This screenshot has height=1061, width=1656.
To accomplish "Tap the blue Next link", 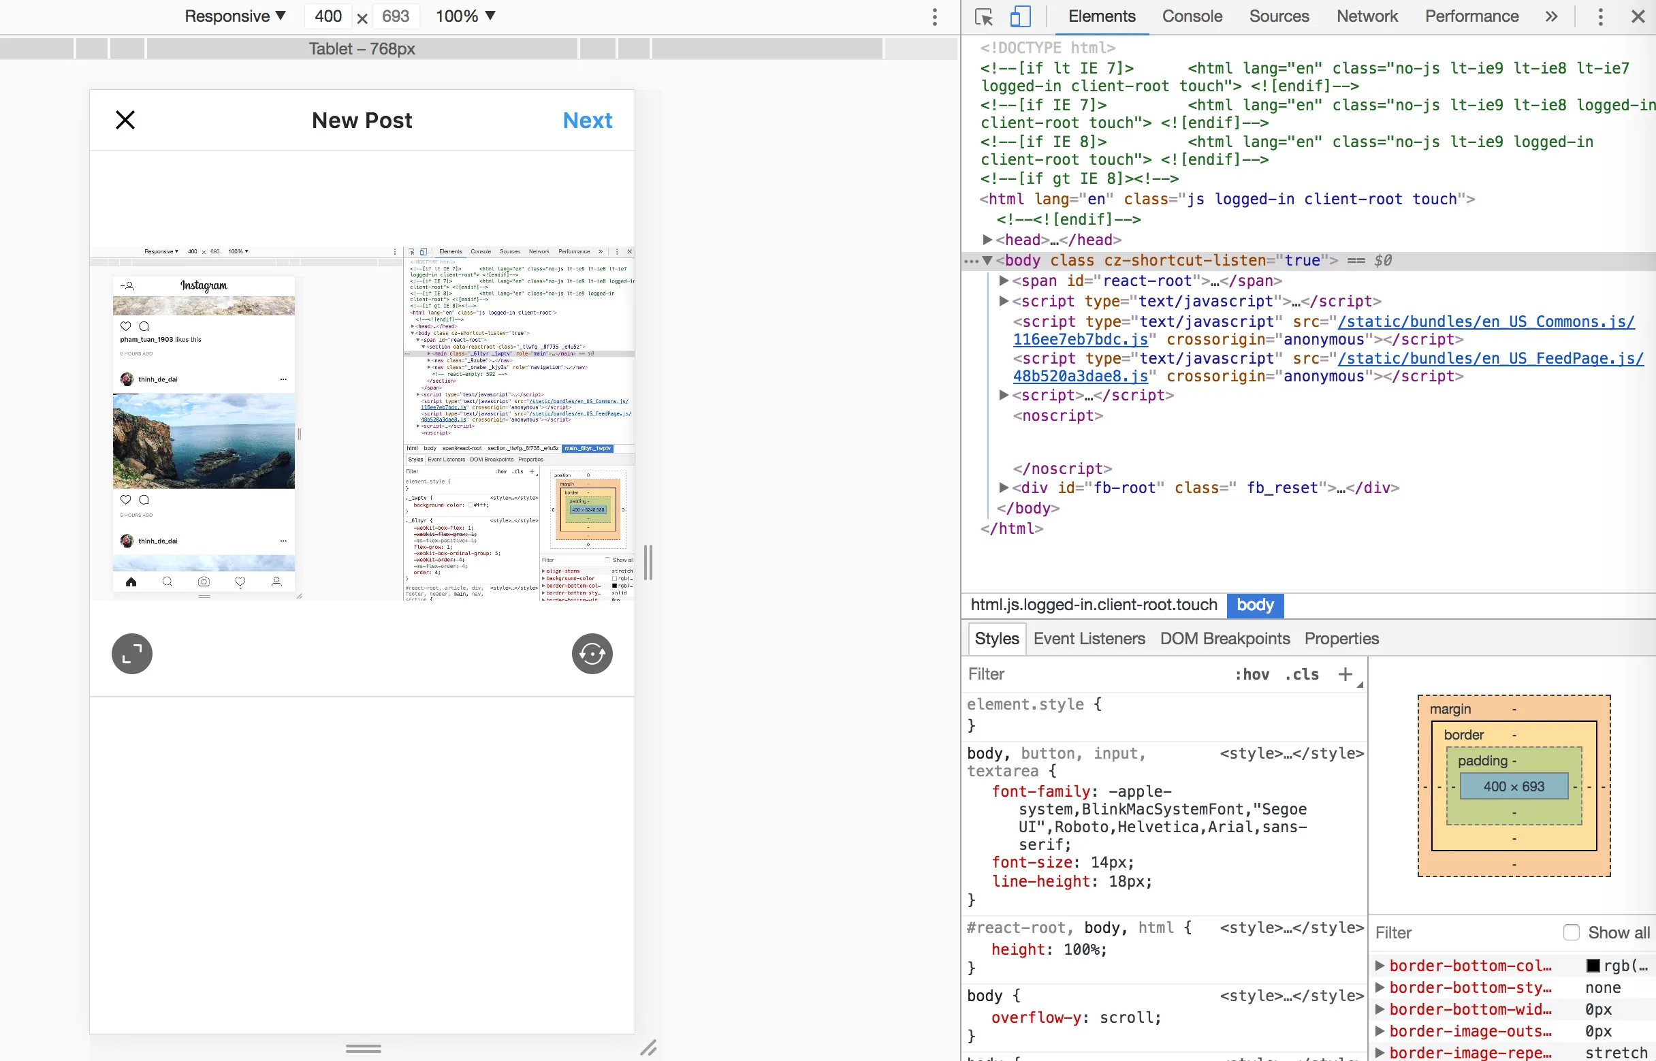I will point(587,121).
